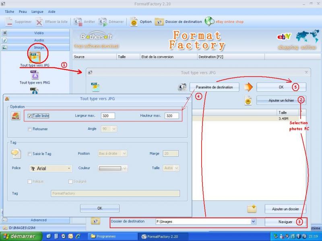Open the tag Taille Auto dropdown

[x=171, y=168]
